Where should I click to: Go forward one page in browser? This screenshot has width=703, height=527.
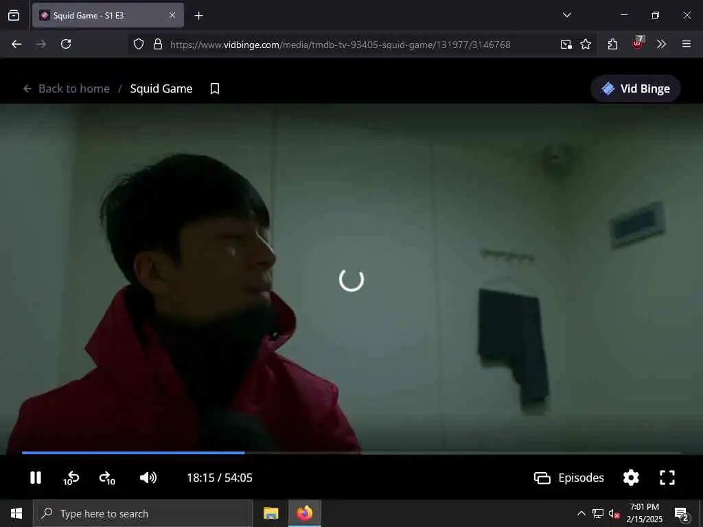point(41,44)
